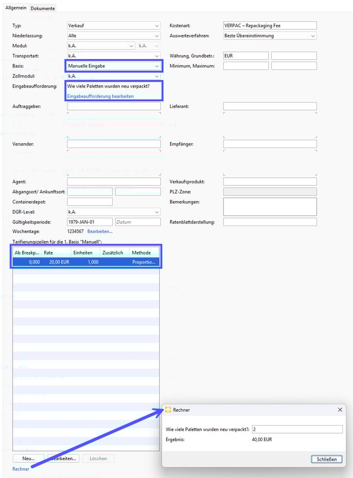This screenshot has height=478, width=353.
Task: Click Eingabeaufforderung bearbeiten link
Action: click(100, 96)
